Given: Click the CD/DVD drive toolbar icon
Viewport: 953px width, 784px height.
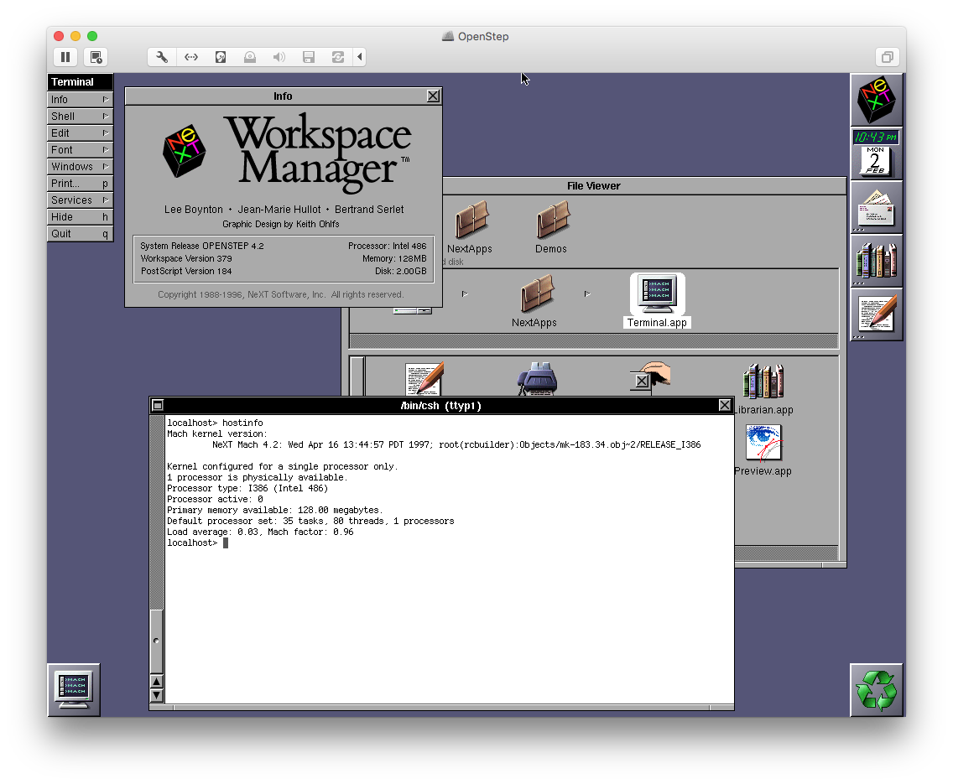Looking at the screenshot, I should [250, 57].
